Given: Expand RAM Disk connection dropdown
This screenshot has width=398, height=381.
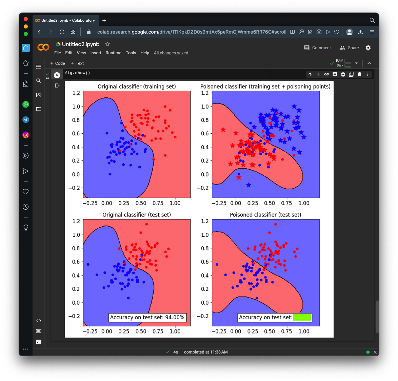Looking at the screenshot, I should click(357, 63).
